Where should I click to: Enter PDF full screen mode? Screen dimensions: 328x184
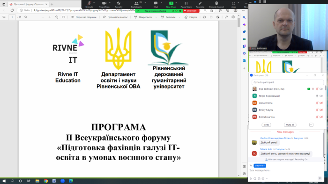click(x=226, y=17)
